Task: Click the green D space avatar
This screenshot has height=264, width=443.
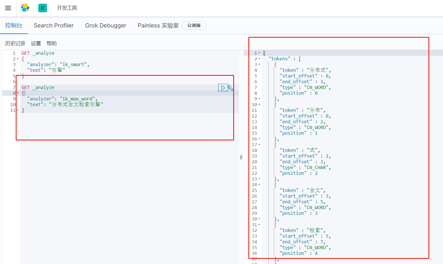Action: click(43, 8)
